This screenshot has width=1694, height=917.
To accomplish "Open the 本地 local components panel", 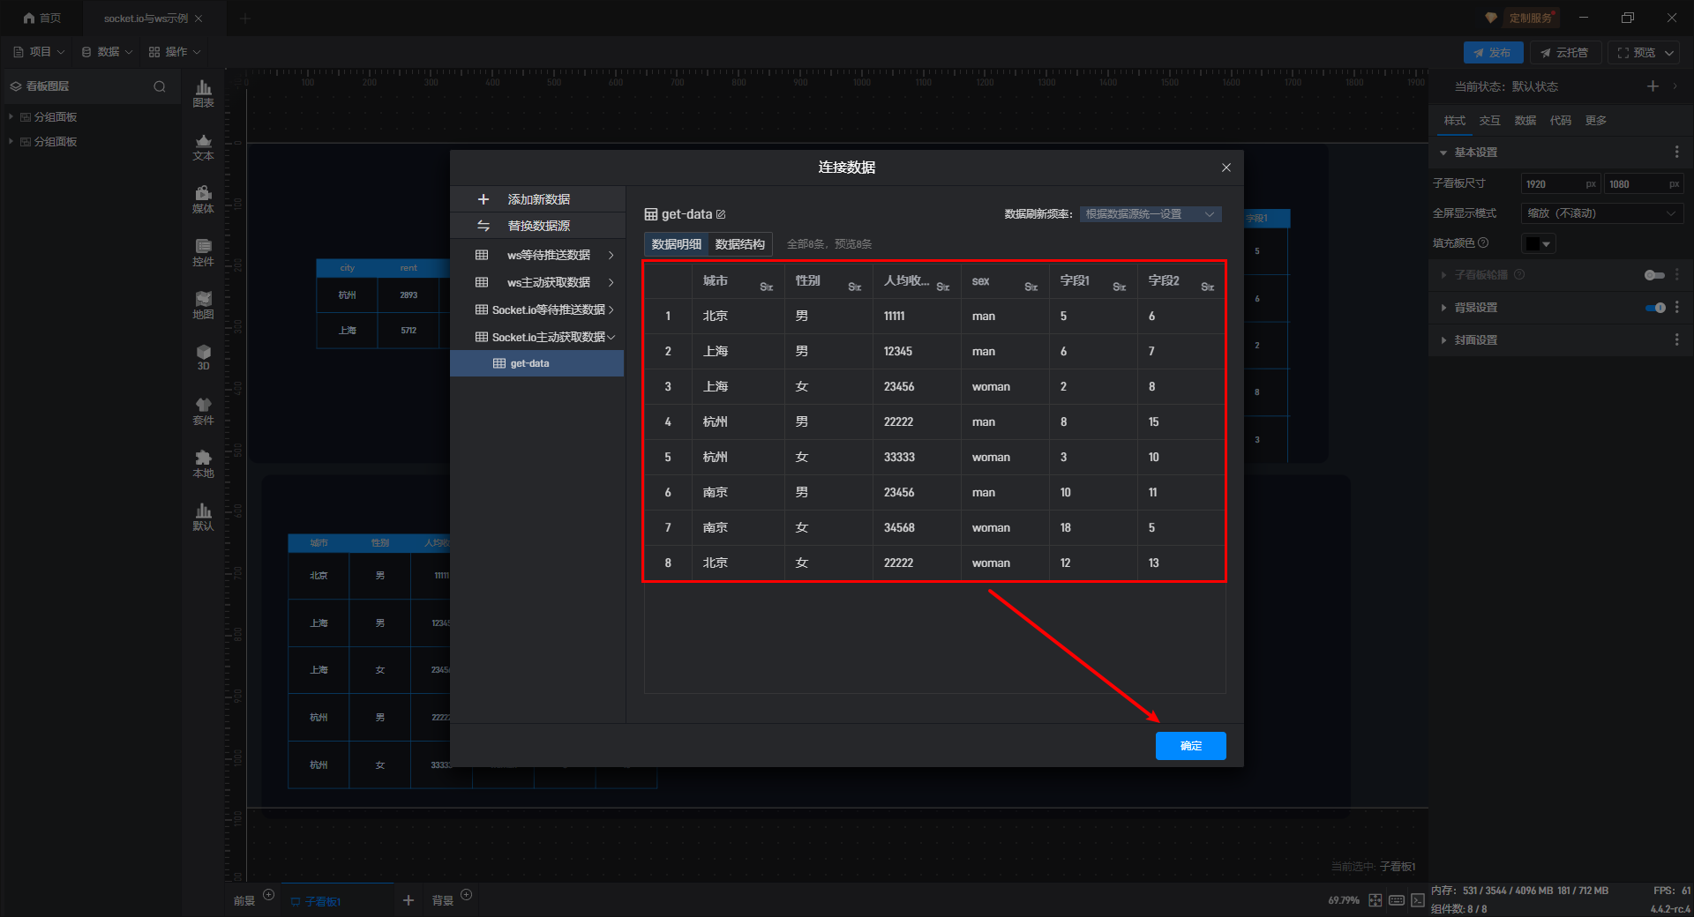I will [203, 464].
